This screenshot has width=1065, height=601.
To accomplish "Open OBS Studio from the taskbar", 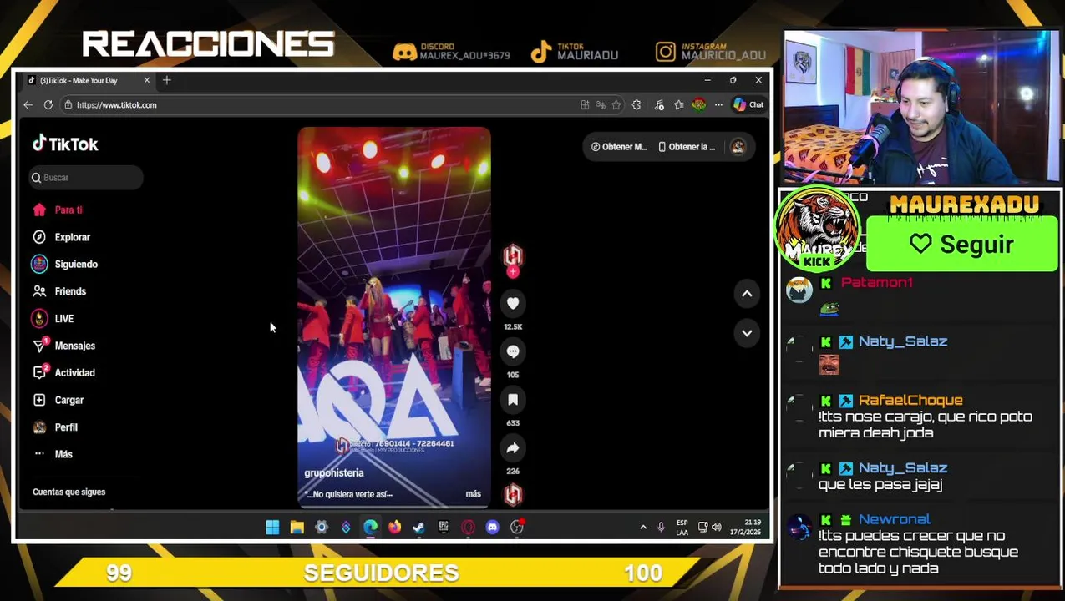I will click(517, 527).
